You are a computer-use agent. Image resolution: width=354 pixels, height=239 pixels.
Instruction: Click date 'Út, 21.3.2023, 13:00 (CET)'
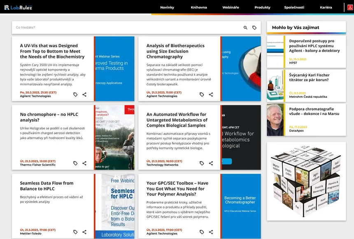tap(38, 161)
